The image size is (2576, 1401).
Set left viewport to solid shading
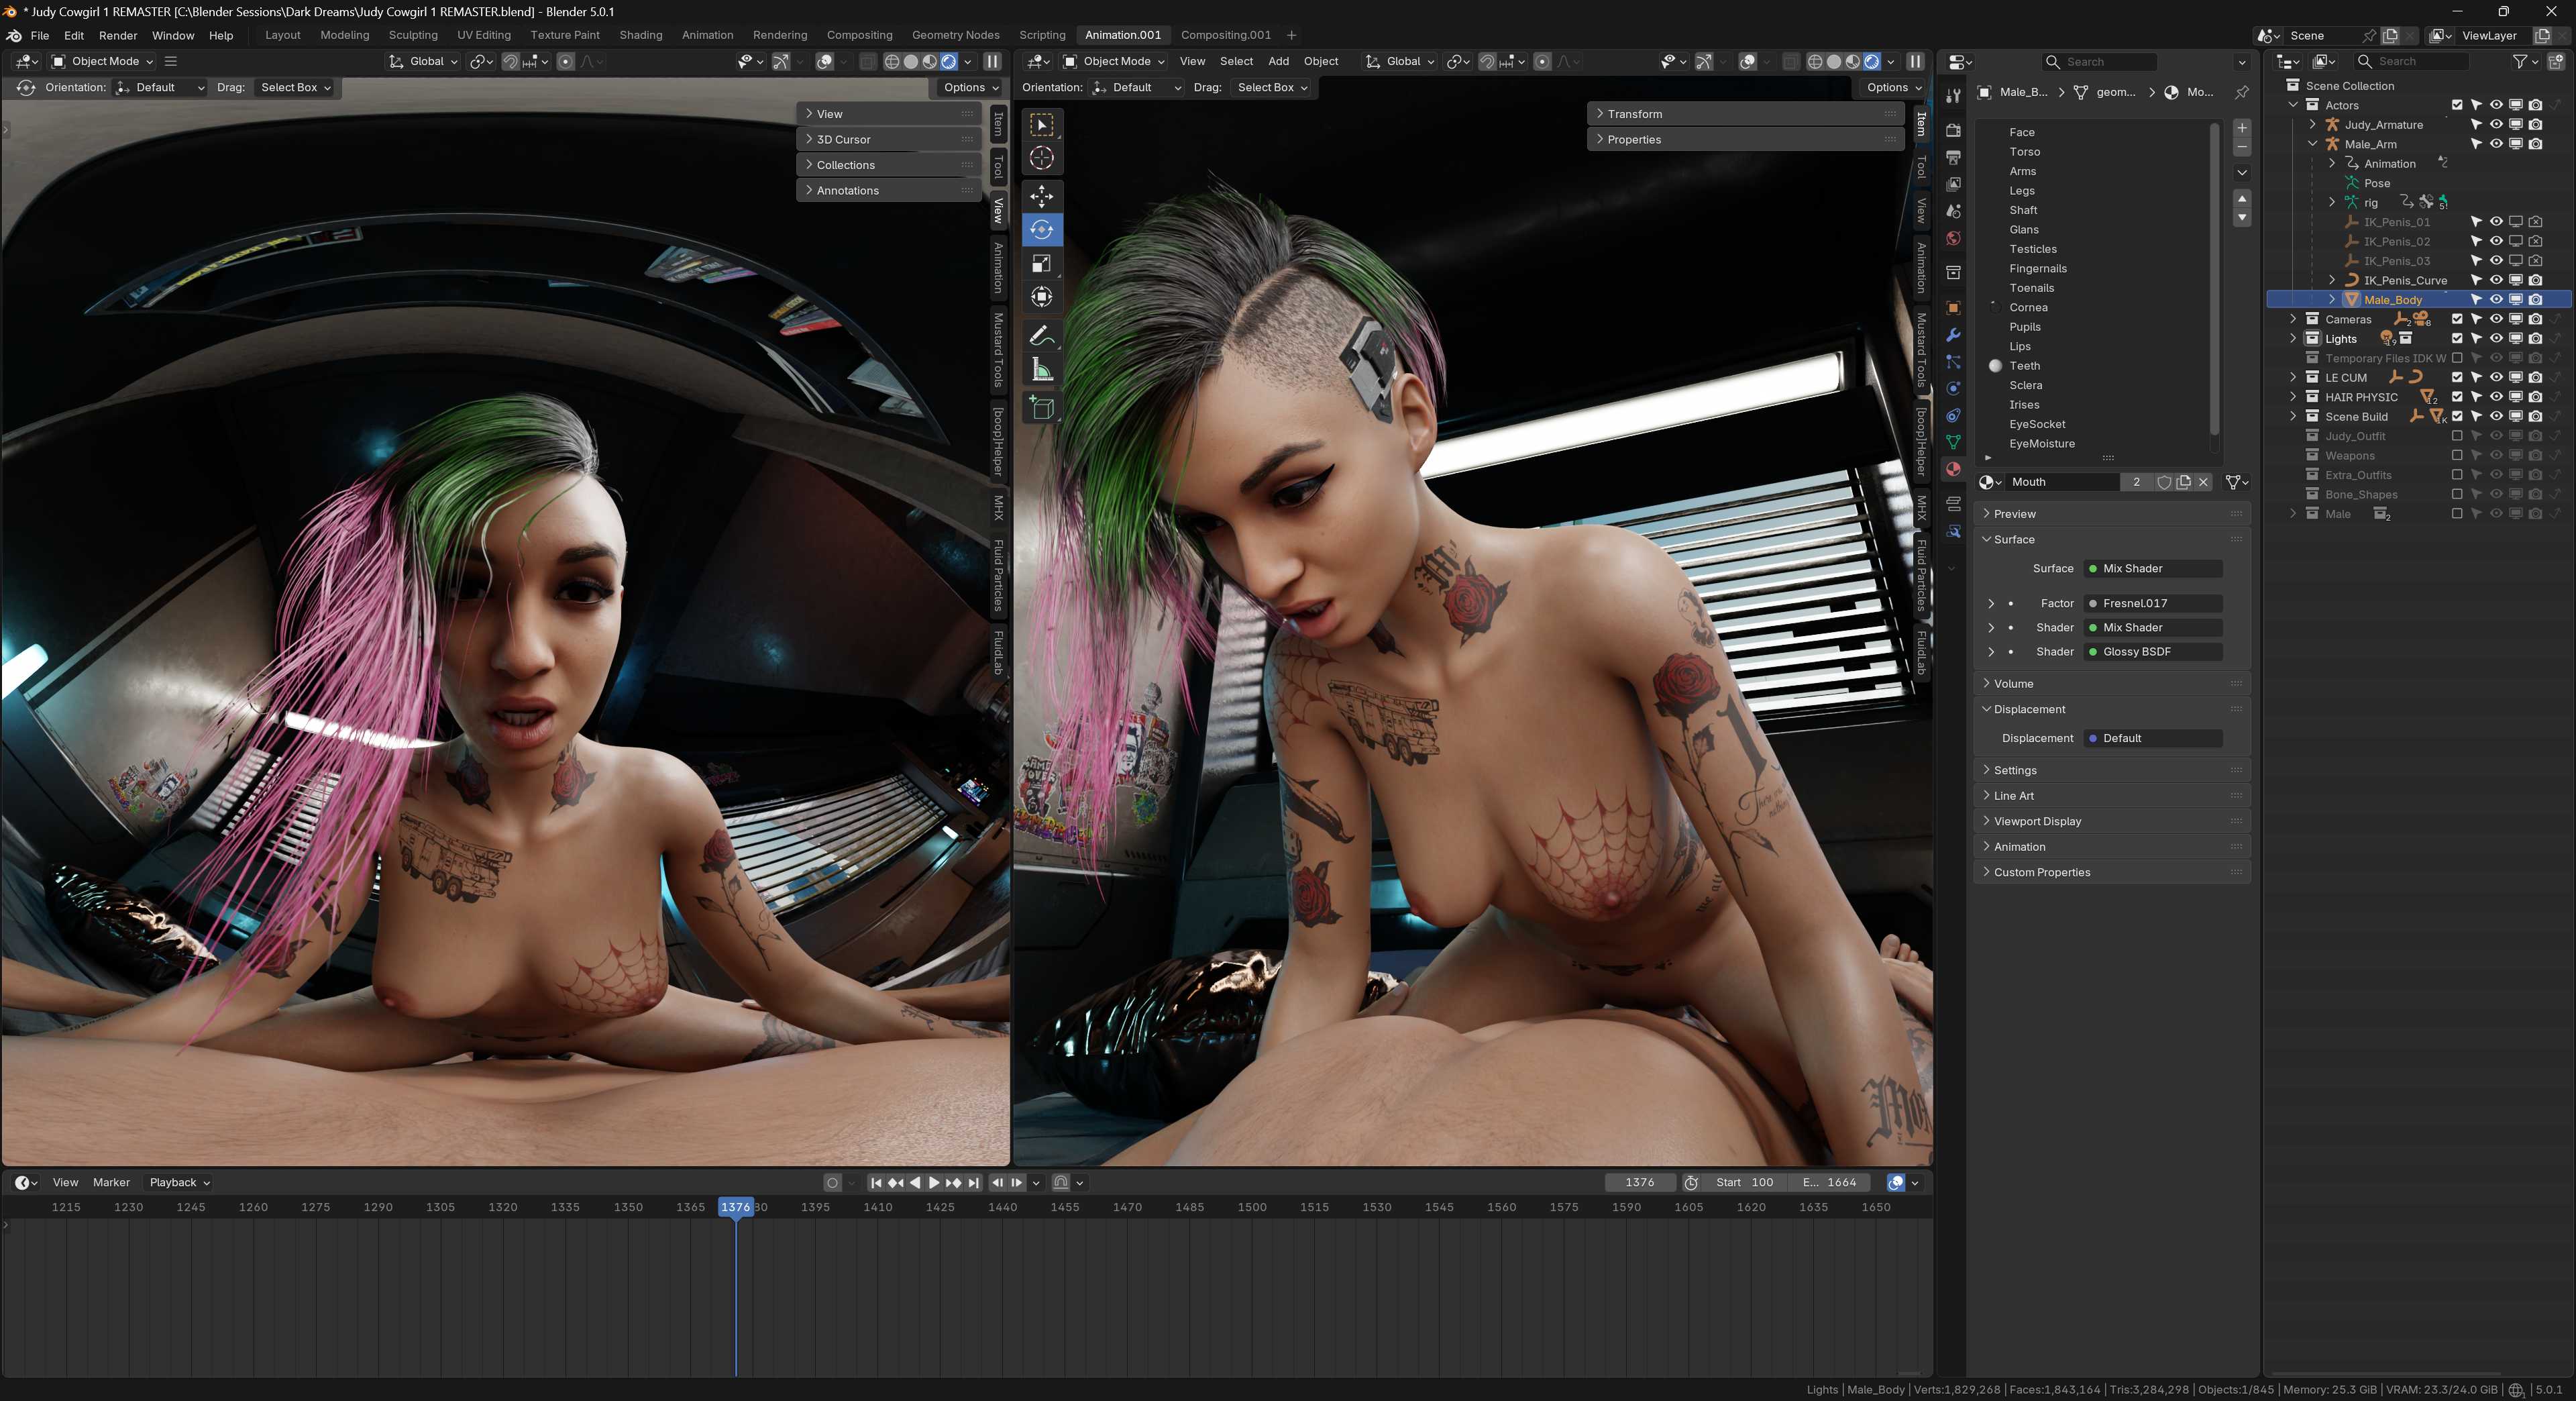(x=911, y=62)
